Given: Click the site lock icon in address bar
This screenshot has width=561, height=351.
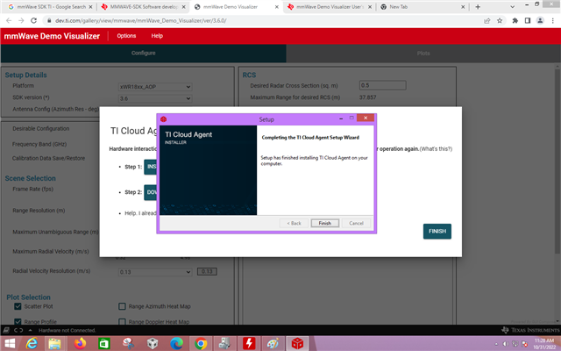Looking at the screenshot, I should 49,21.
